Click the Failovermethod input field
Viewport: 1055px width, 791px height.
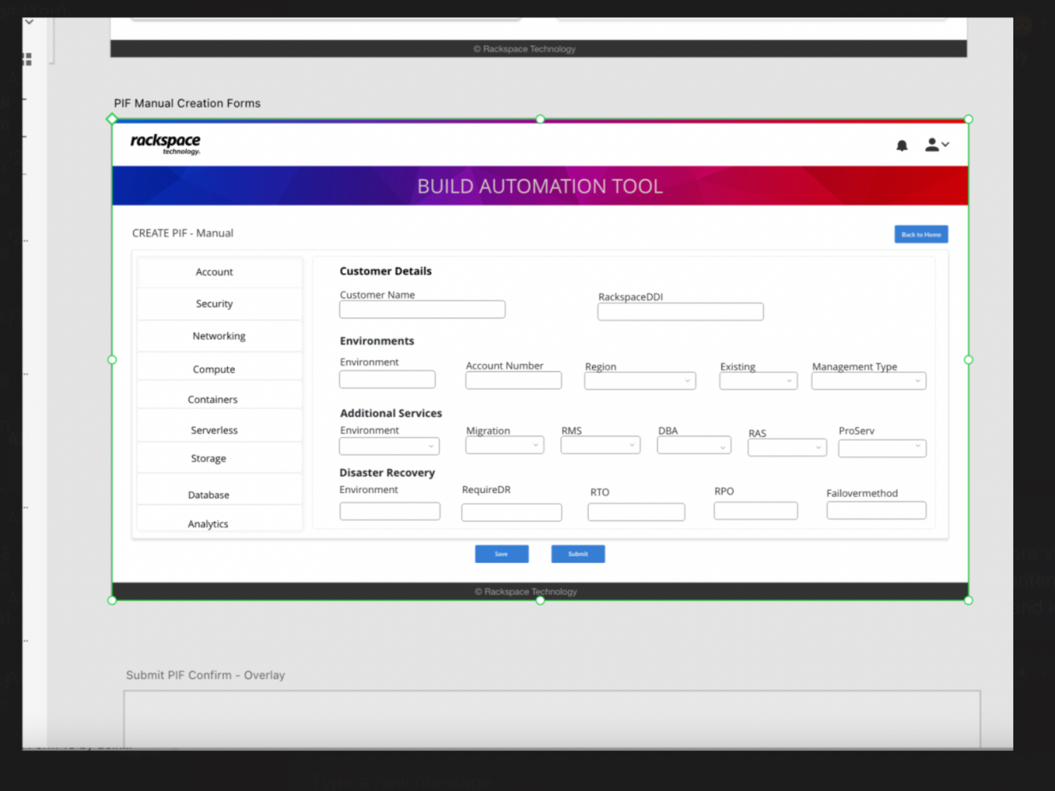point(876,510)
